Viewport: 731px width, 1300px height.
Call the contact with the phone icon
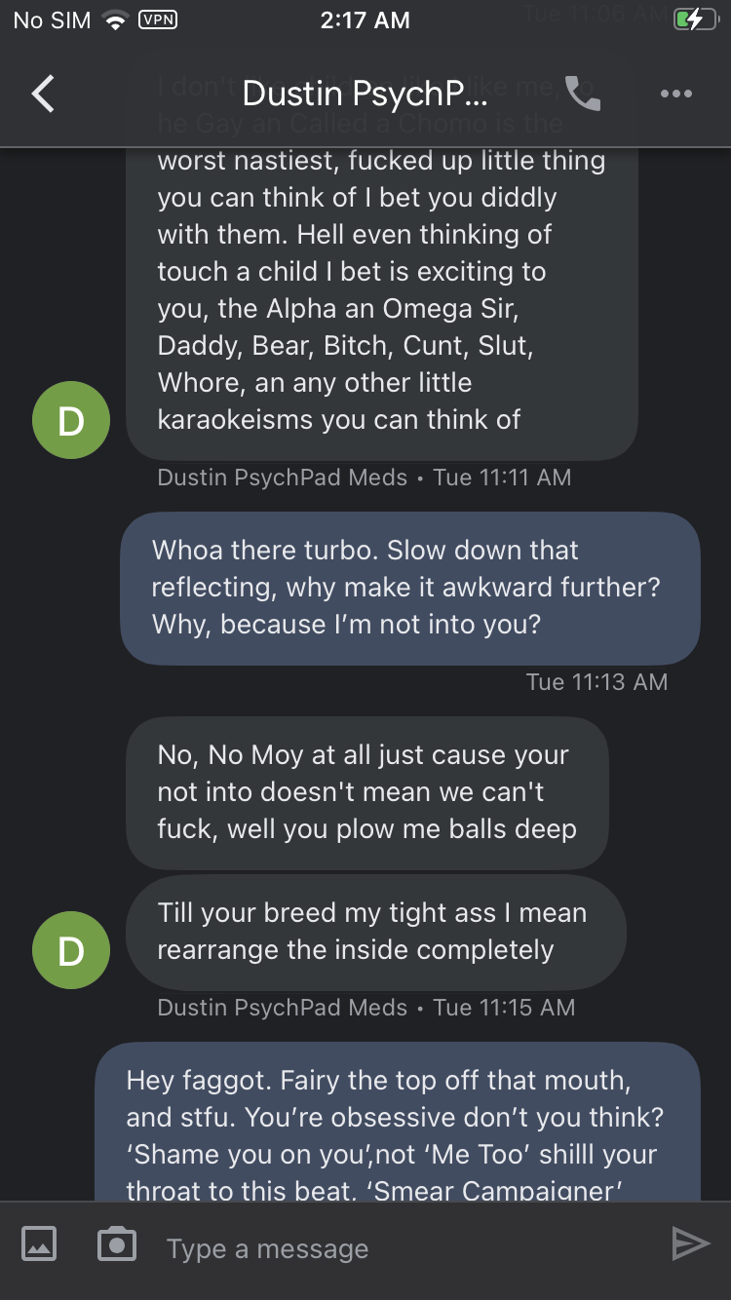(x=583, y=94)
